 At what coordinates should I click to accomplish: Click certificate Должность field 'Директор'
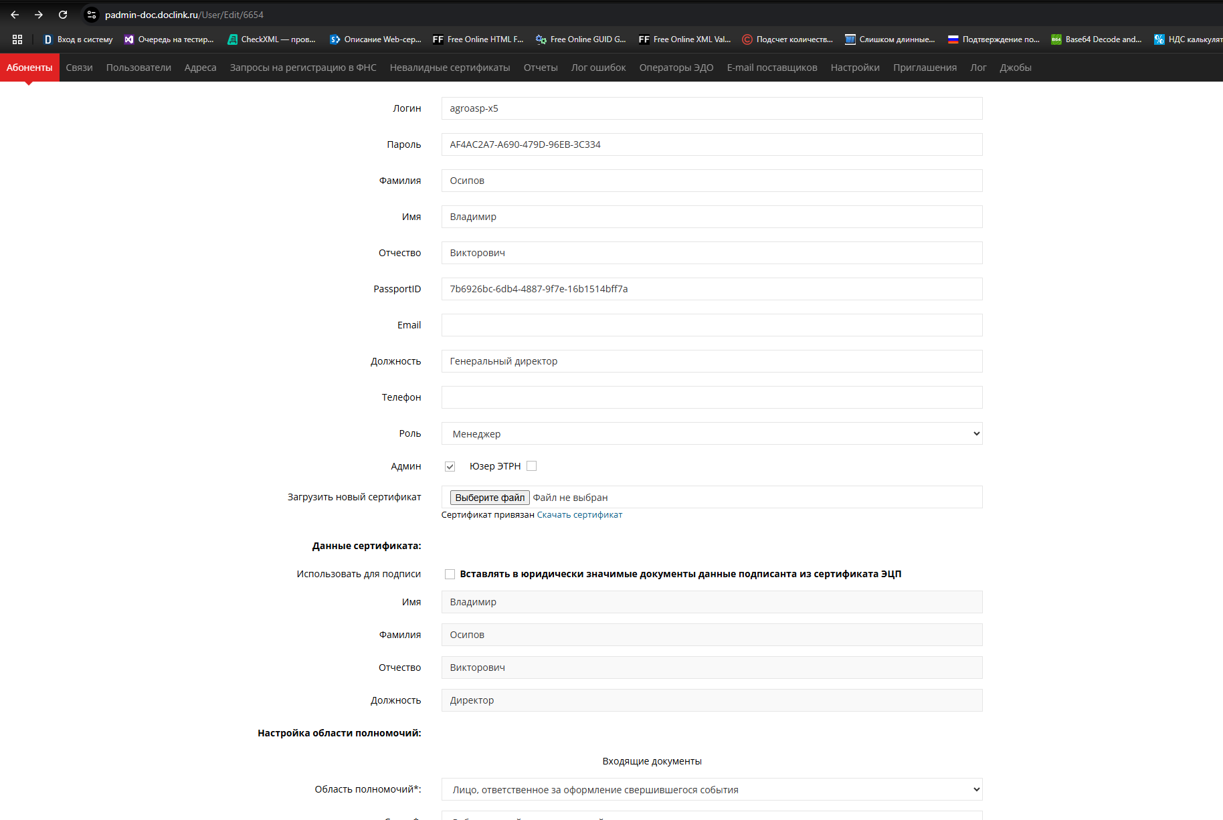coord(712,700)
